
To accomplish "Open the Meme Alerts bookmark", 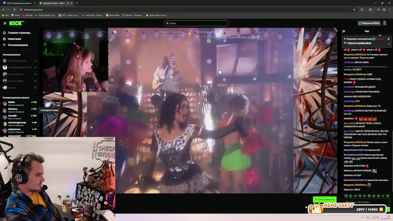I will pos(113,15).
